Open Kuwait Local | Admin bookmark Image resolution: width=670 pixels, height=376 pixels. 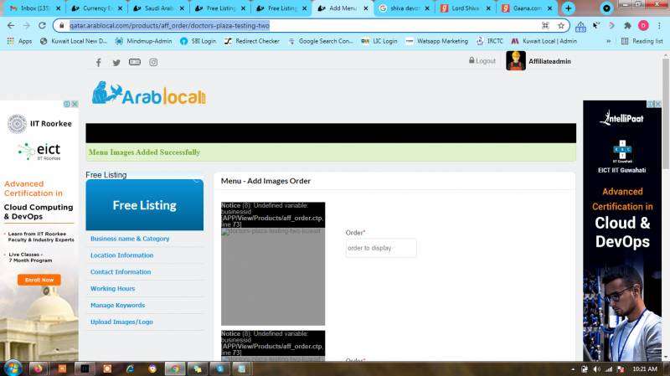(544, 41)
